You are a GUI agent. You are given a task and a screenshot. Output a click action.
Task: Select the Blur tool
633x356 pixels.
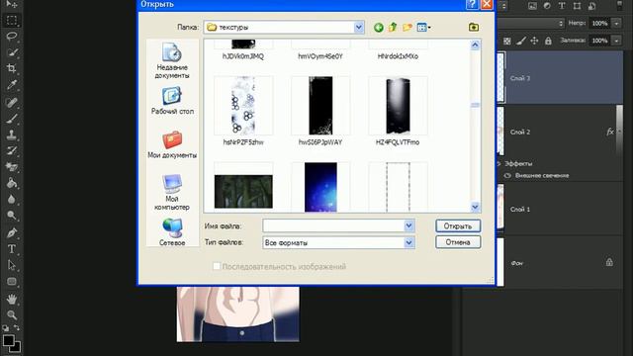tap(12, 199)
